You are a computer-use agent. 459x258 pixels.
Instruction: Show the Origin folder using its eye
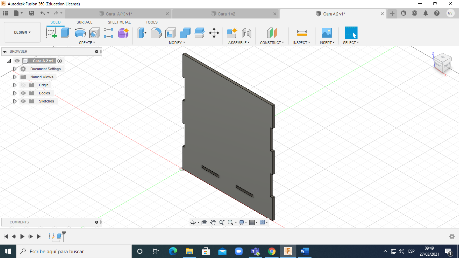(x=23, y=85)
